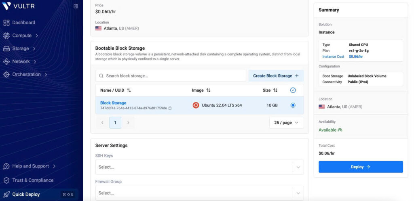Click the Quick Deploy rocket icon

[x=6, y=195]
